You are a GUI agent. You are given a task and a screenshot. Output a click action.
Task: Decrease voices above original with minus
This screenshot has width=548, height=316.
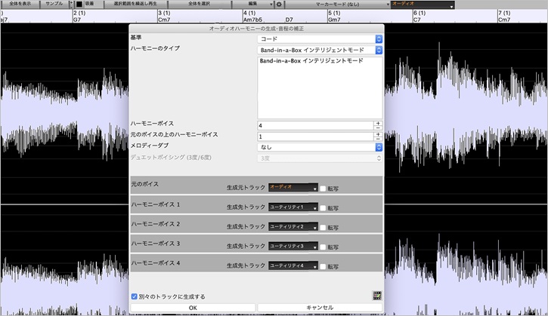tap(378, 139)
